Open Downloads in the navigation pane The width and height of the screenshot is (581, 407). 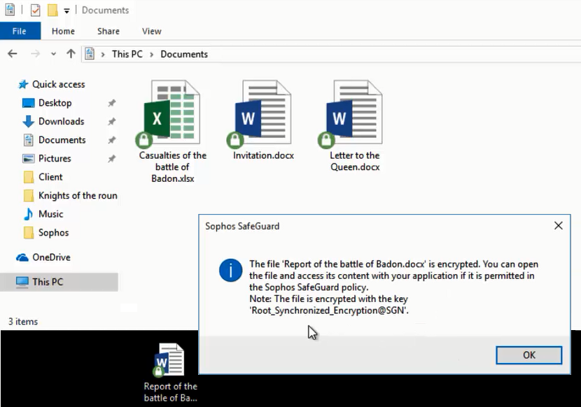[61, 122]
